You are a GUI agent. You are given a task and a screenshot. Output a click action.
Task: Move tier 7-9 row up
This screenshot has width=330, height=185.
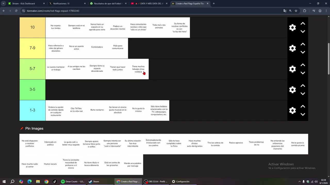click(x=303, y=44)
